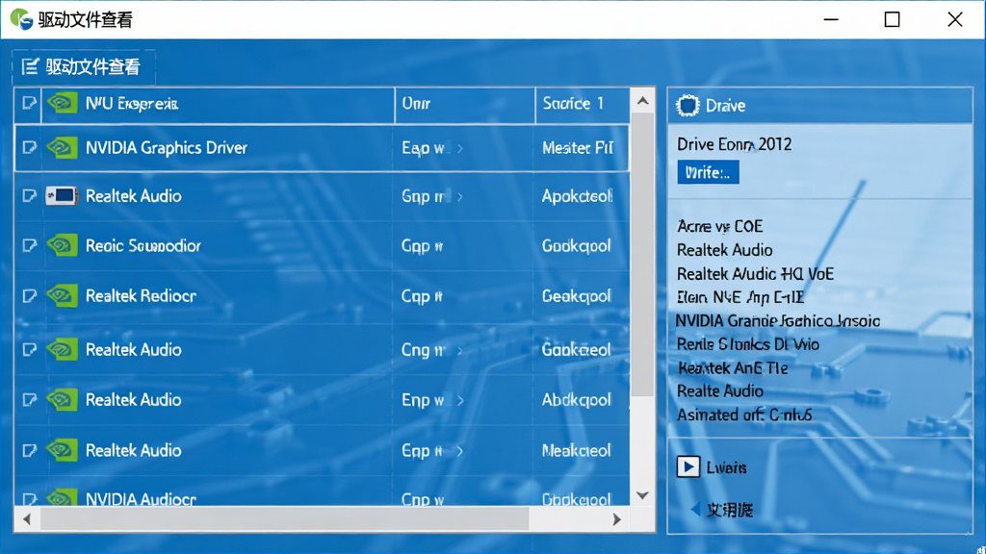
Task: Click the vertical scrollbar up arrow
Action: coord(642,100)
